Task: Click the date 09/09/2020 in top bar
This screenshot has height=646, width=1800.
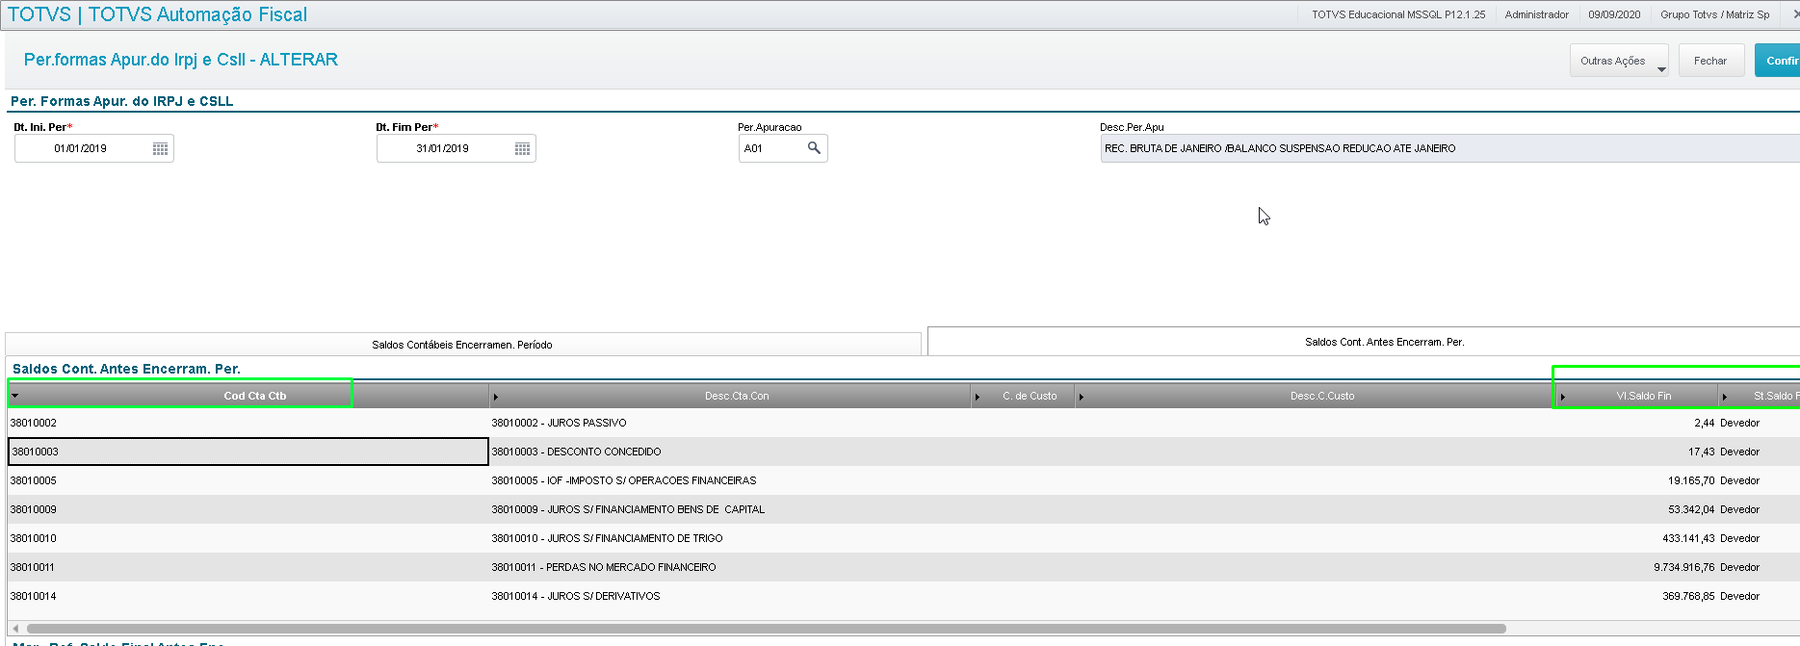Action: (1614, 14)
